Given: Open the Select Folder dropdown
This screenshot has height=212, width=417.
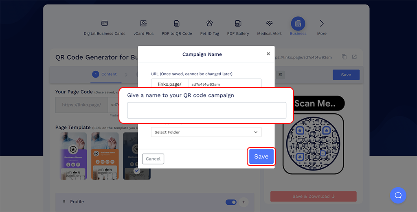Looking at the screenshot, I should tap(206, 132).
